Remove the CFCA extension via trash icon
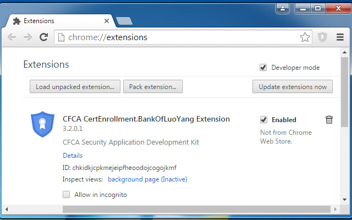This screenshot has height=220, width=352. (329, 120)
